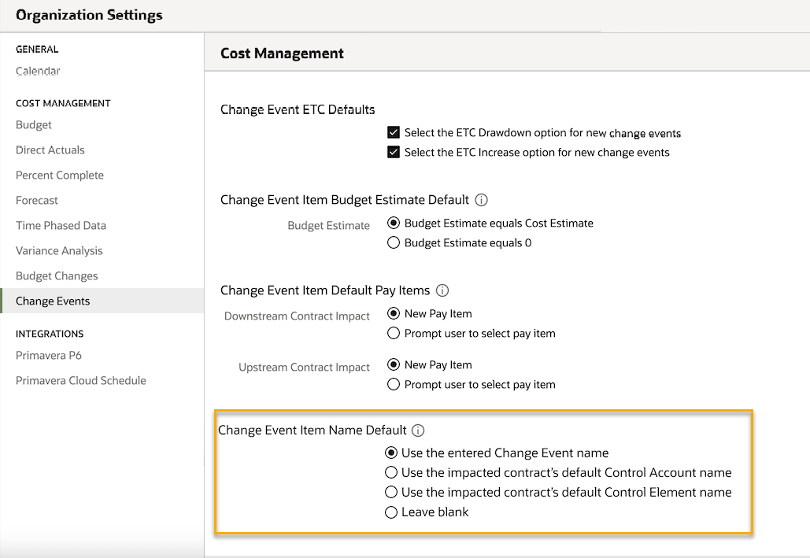
Task: Open Budget settings page
Action: 34,124
